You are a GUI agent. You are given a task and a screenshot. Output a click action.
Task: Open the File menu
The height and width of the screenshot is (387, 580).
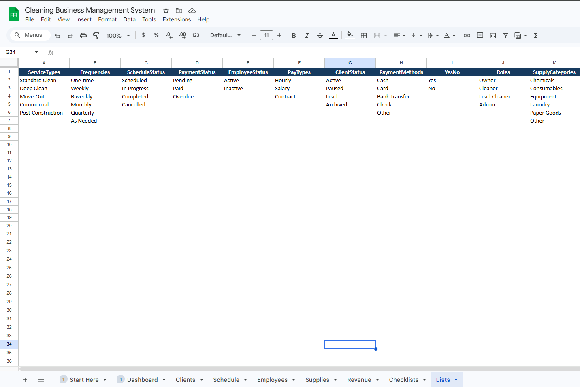click(30, 19)
